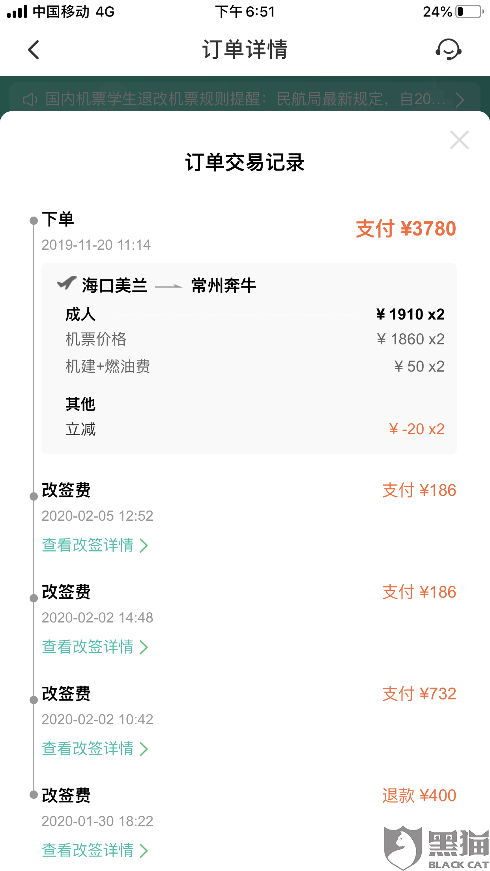Tap the airplane icon beside 海口美兰

[67, 283]
